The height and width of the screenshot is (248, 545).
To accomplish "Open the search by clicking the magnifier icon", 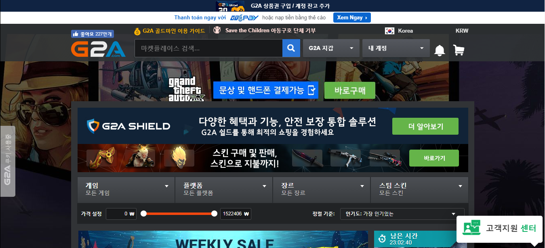I will point(291,48).
